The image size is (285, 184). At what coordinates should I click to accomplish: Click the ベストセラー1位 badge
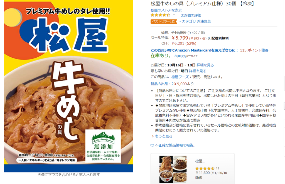tap(164, 21)
